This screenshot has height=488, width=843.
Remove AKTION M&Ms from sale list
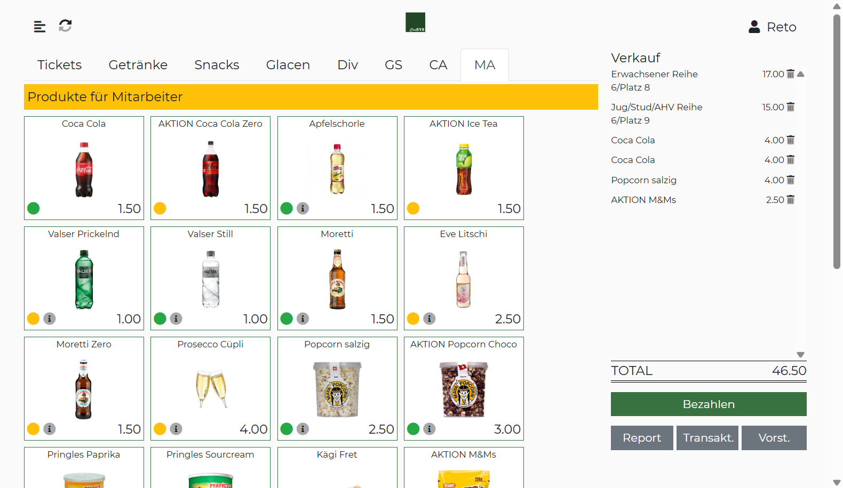[791, 200]
